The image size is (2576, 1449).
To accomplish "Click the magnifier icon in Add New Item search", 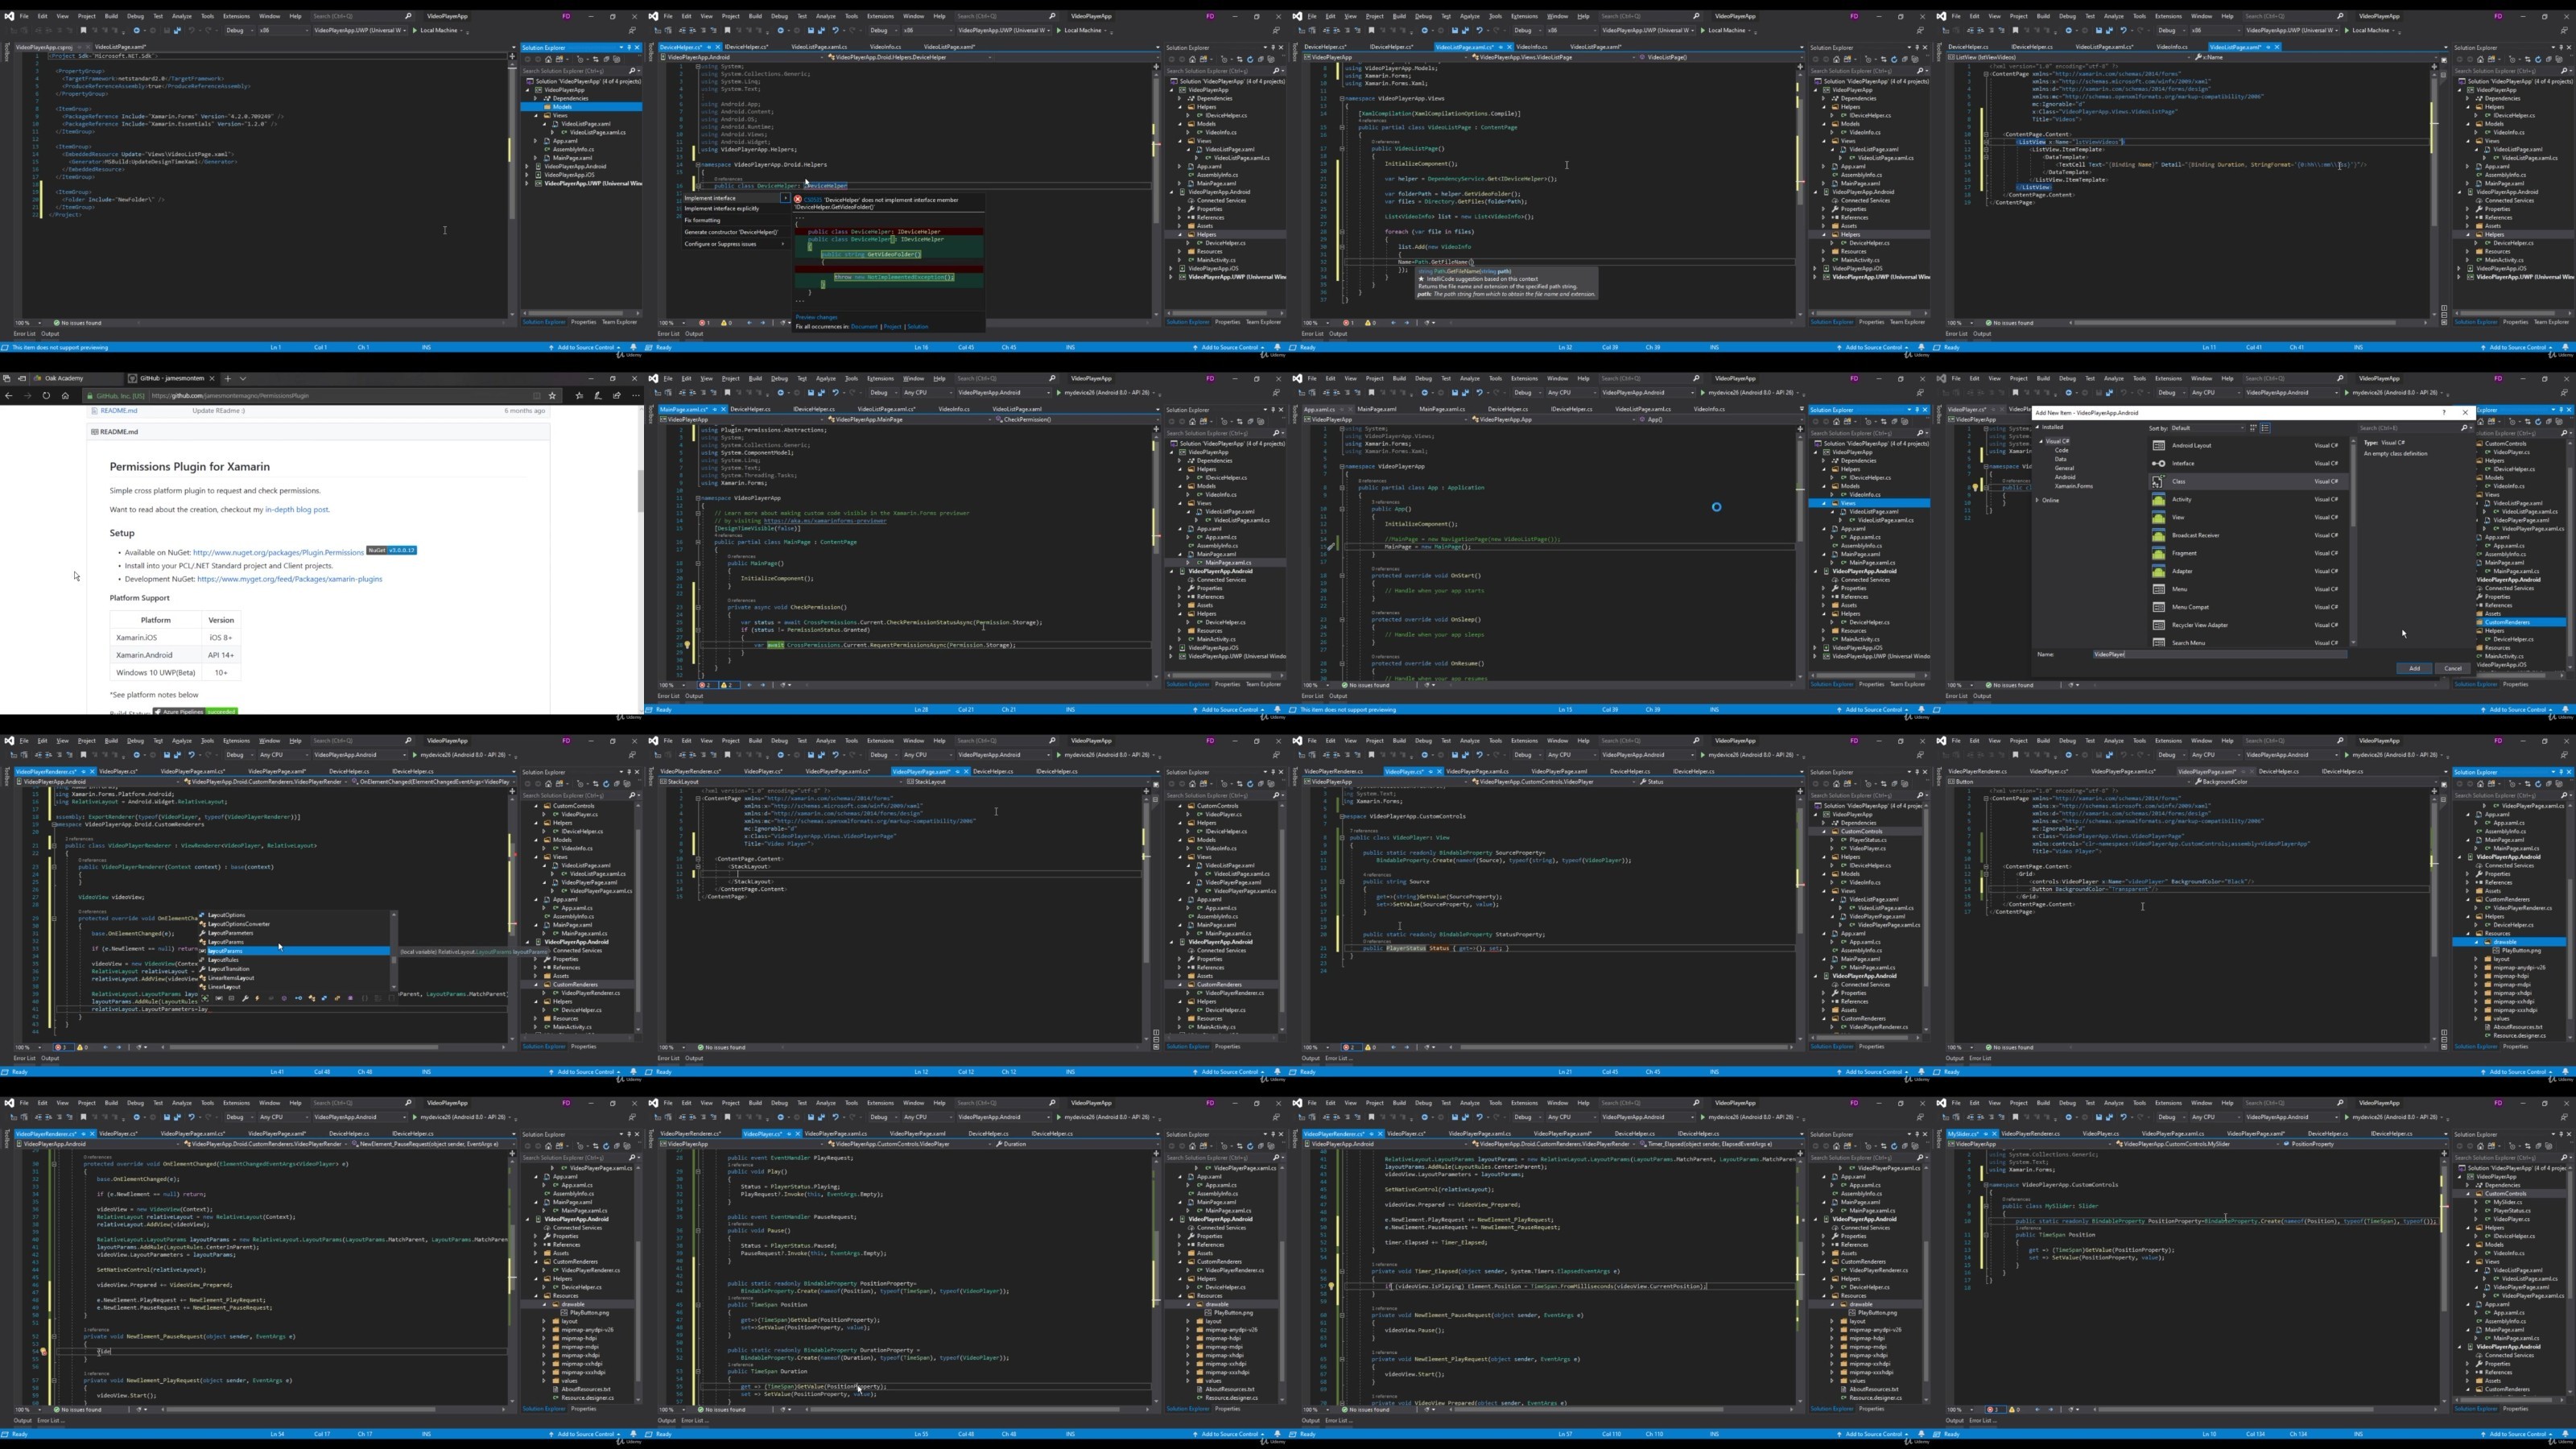I will click(2464, 428).
